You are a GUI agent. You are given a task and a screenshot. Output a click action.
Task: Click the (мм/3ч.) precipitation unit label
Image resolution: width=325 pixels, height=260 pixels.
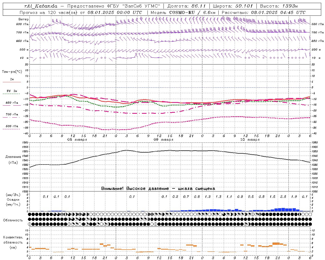coord(13,195)
